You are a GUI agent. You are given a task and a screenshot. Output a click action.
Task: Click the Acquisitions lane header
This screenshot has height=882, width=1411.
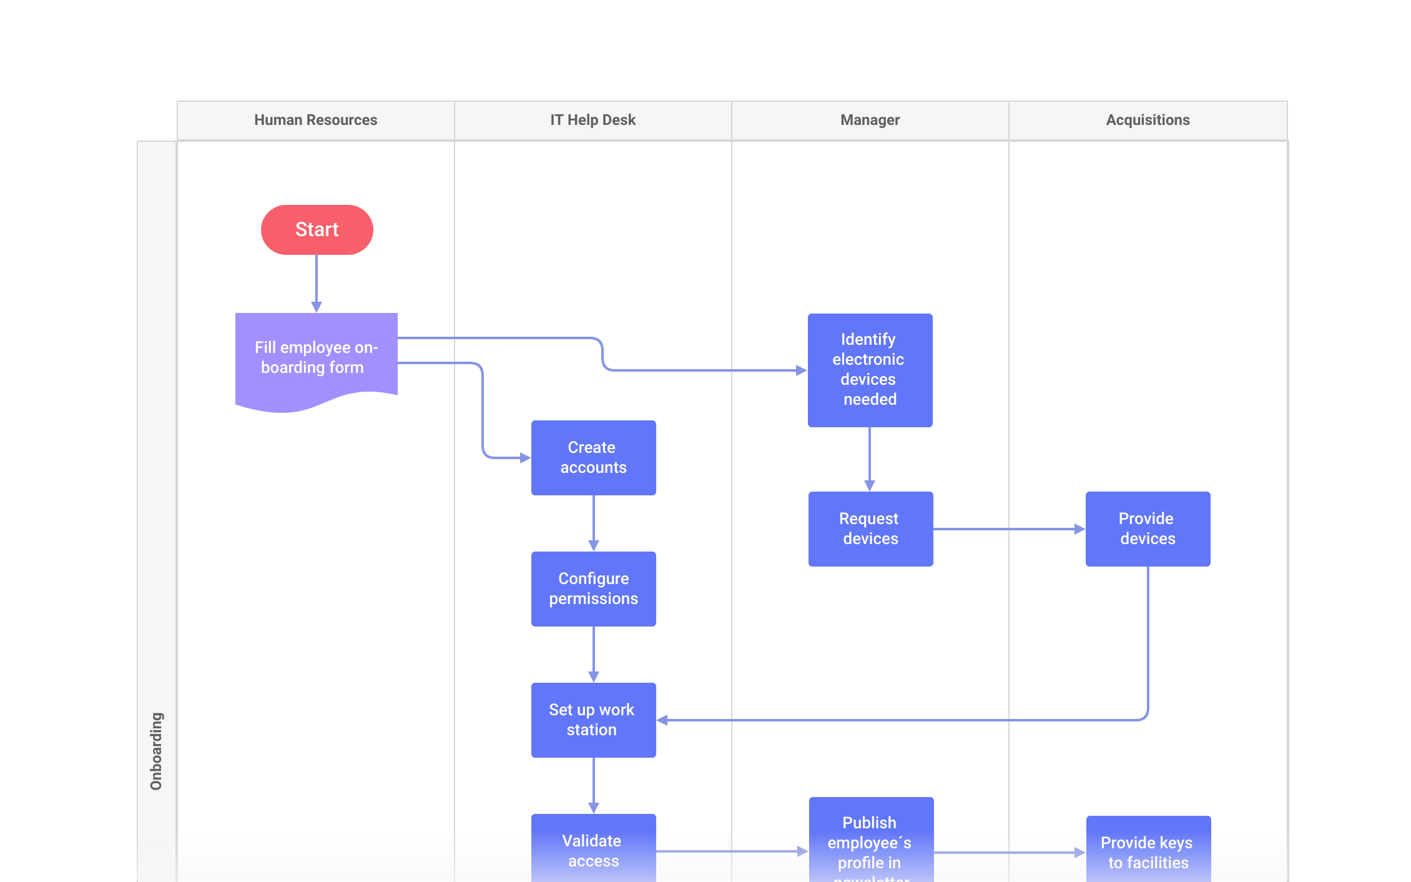[x=1148, y=119]
